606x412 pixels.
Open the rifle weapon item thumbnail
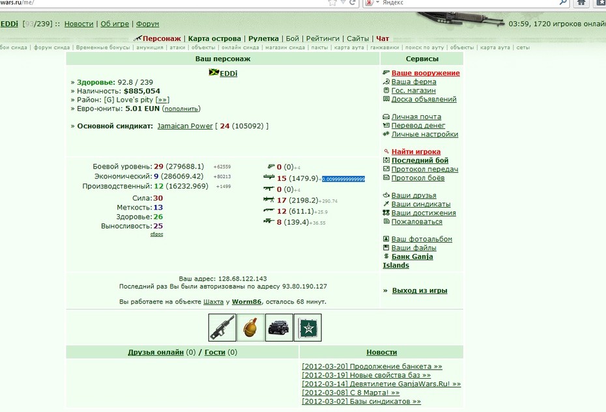tap(222, 327)
